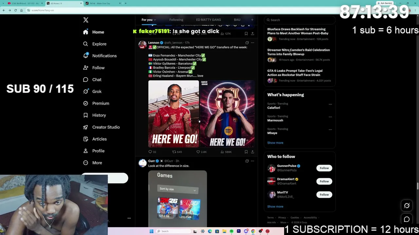Viewport: 419px width, 235px height.
Task: Launch Grok from the sidebar icon
Action: point(85,91)
